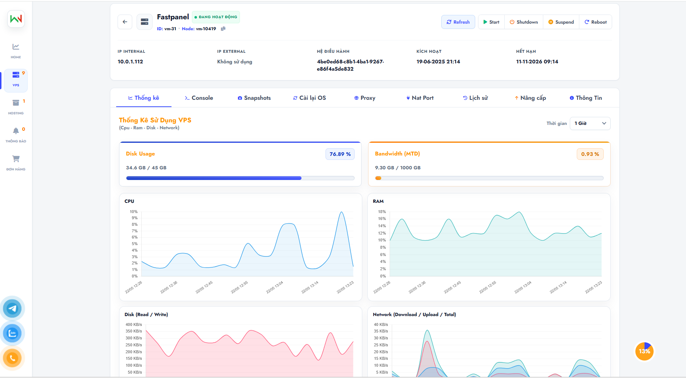Click the server icon beside Fastpanel
686x378 pixels.
tap(145, 22)
